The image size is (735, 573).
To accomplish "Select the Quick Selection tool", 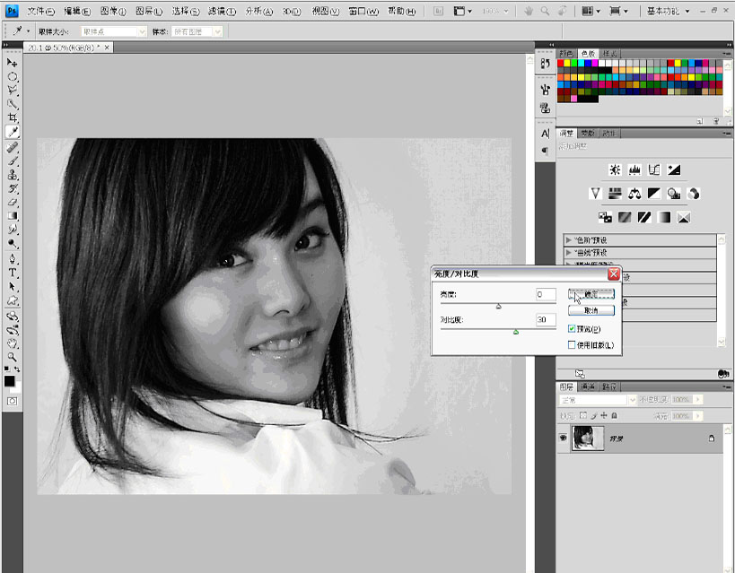I will coord(13,104).
